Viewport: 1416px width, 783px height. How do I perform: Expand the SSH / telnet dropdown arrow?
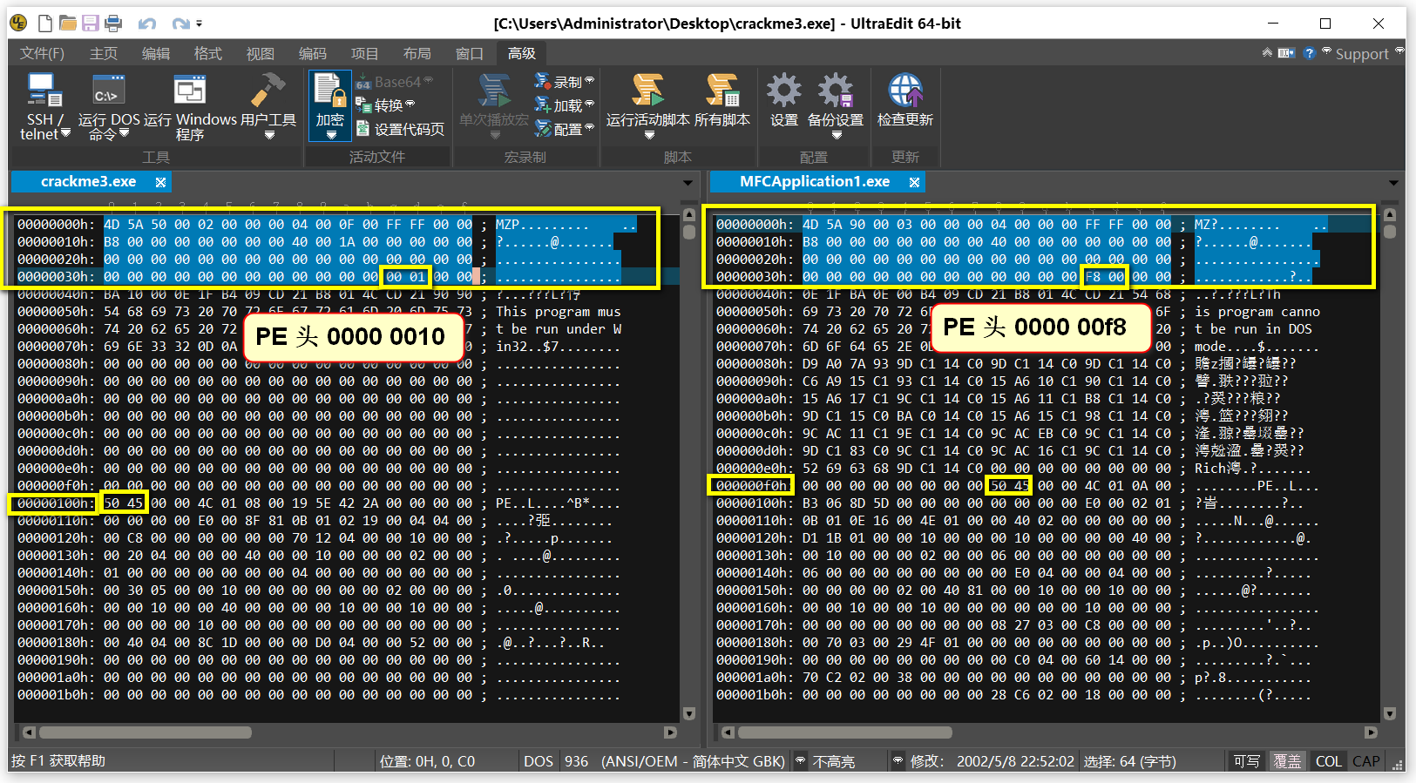point(64,133)
